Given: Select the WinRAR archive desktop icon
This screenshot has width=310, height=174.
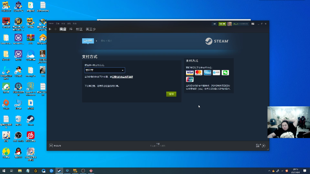Looking at the screenshot, I should point(31,39).
